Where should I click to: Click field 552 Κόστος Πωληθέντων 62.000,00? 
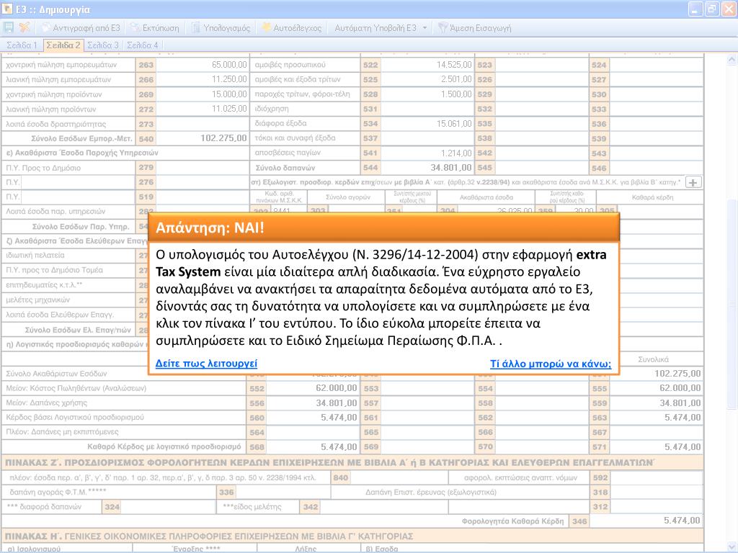point(313,388)
